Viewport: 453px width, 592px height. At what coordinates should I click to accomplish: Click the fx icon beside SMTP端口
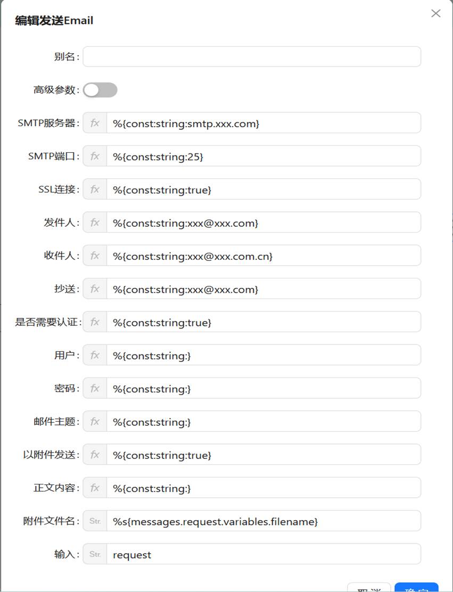[x=95, y=156]
